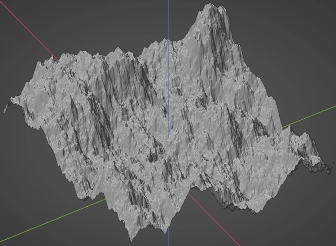Click the terrain ridge where blue axis crosses top edge
Image resolution: width=336 pixels, height=246 pixels.
[x=169, y=40]
